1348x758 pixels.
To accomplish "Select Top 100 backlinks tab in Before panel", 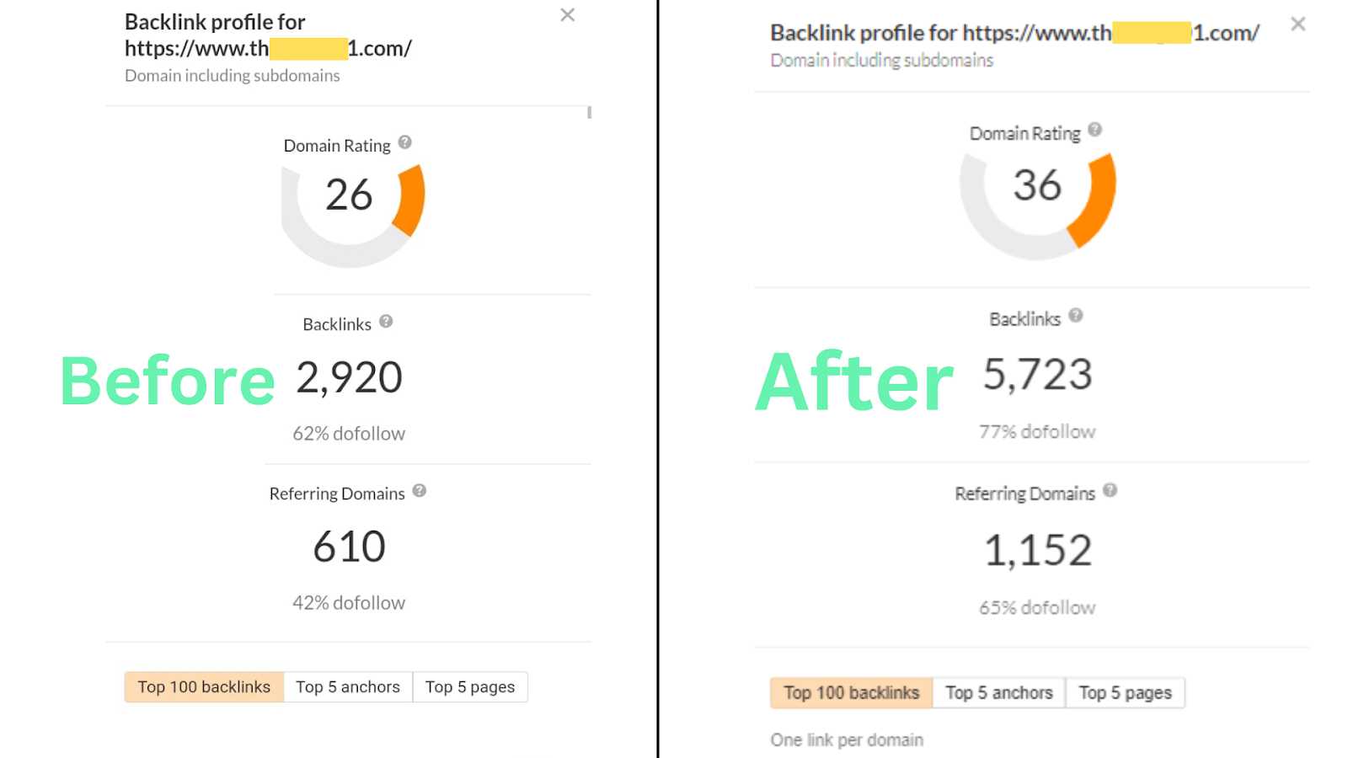I will point(203,686).
